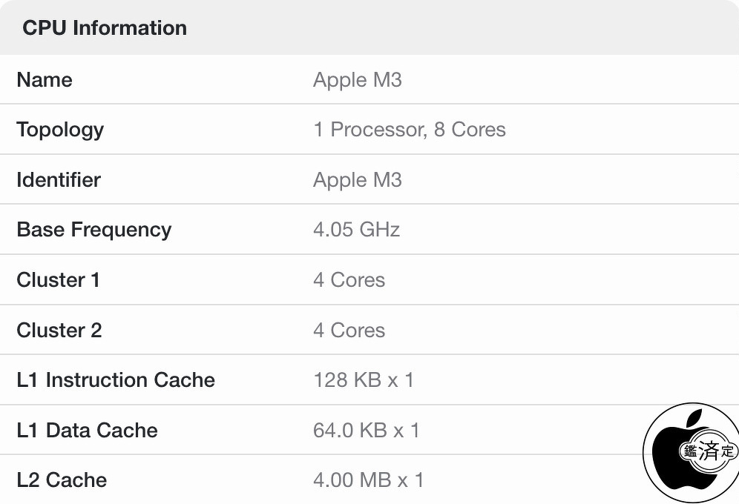Click the 1 Processor, 8 Cores value
The height and width of the screenshot is (504, 739).
point(409,130)
